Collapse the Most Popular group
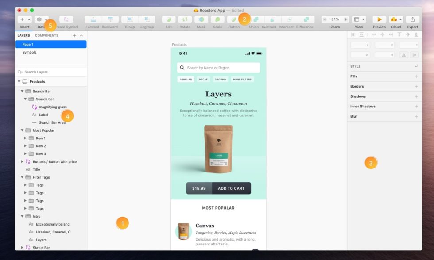 pos(22,130)
